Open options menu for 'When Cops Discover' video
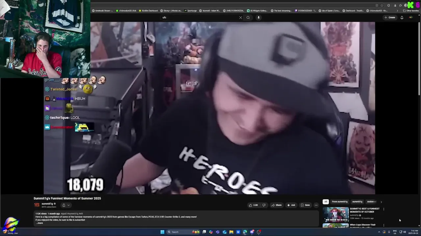The width and height of the screenshot is (421, 236). point(384,225)
